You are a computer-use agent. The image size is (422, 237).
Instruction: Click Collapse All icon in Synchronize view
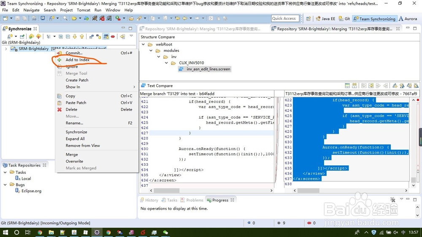pos(68,36)
